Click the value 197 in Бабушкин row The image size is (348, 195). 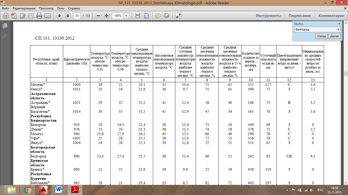[x=268, y=183]
